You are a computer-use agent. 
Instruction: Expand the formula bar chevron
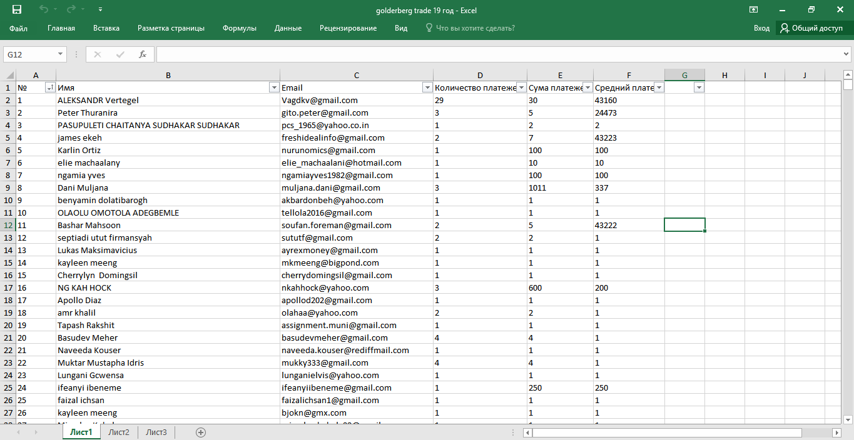pyautogui.click(x=846, y=54)
